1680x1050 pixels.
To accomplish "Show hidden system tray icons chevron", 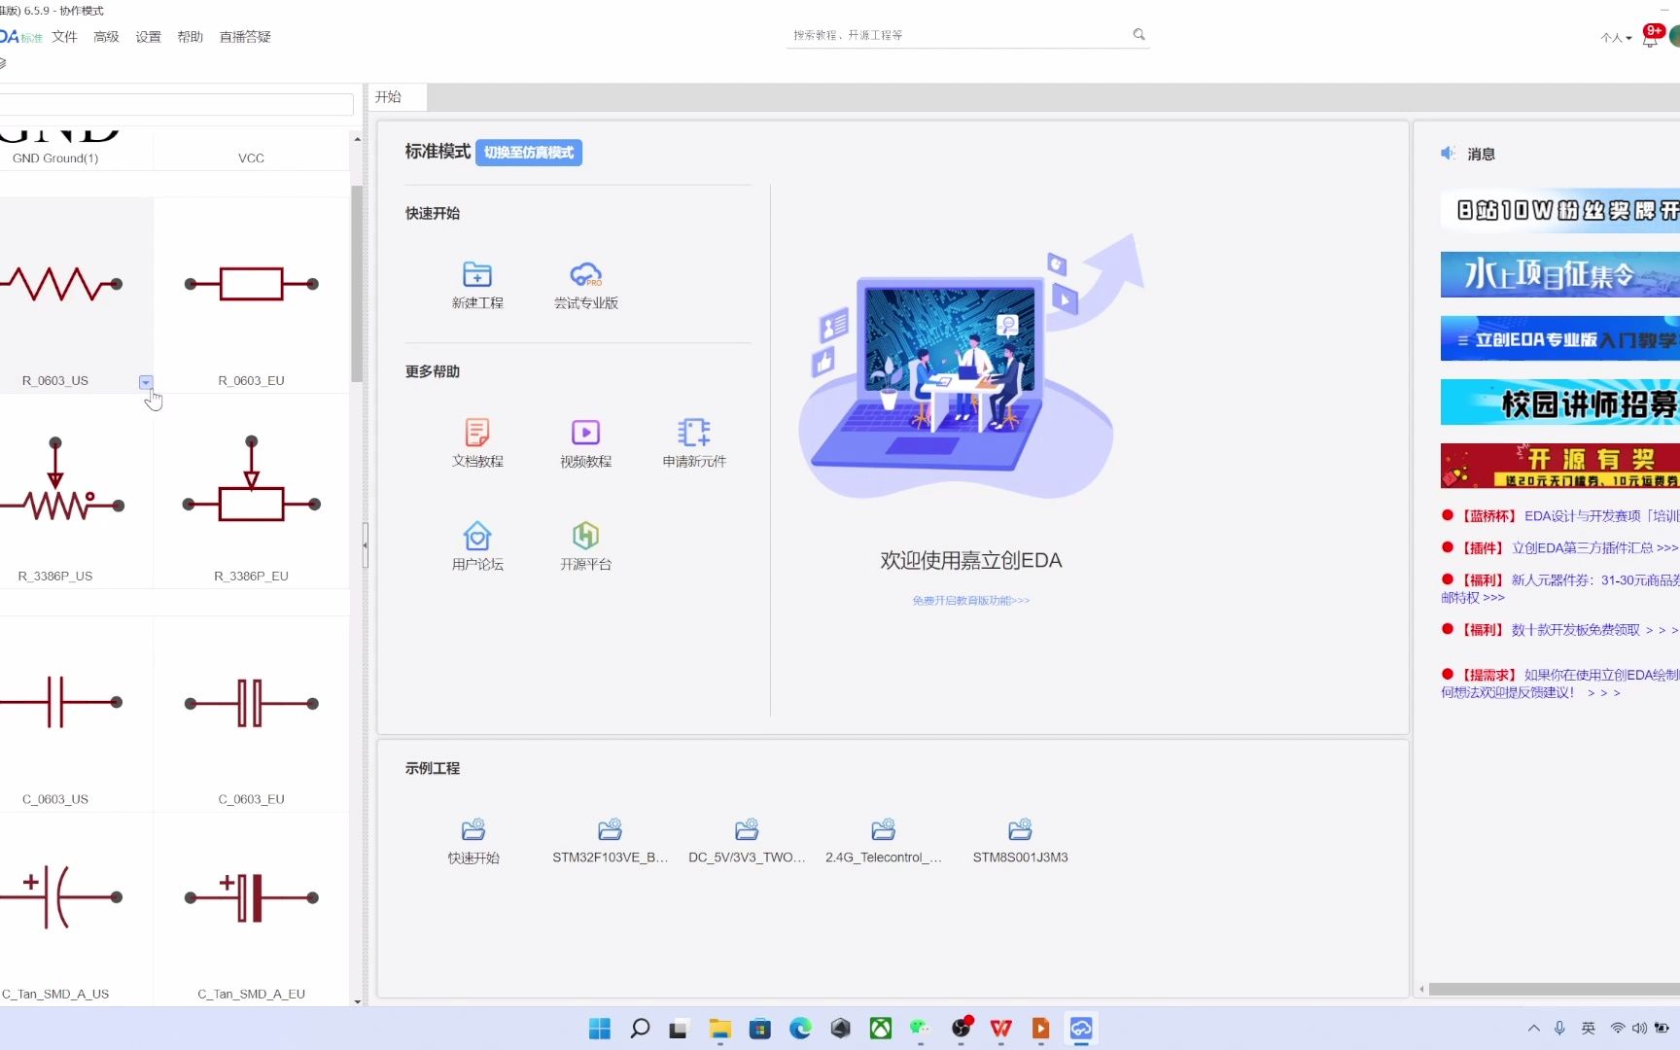I will point(1533,1029).
